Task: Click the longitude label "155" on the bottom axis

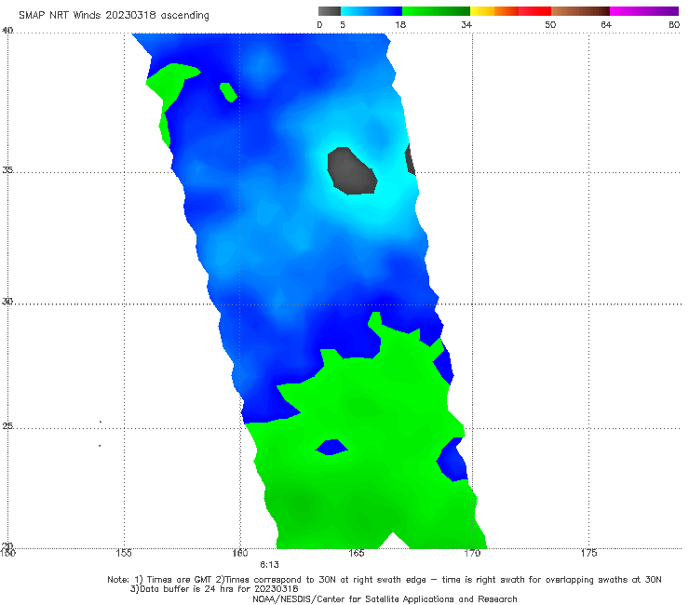Action: pyautogui.click(x=124, y=553)
